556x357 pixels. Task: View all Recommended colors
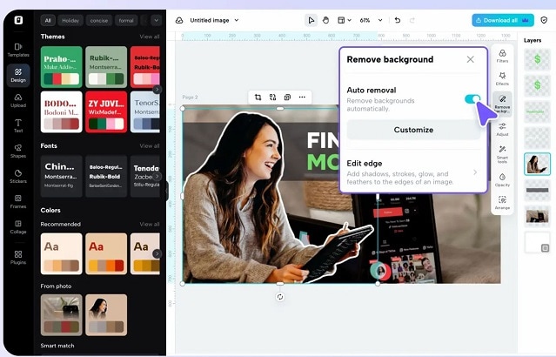click(x=150, y=225)
